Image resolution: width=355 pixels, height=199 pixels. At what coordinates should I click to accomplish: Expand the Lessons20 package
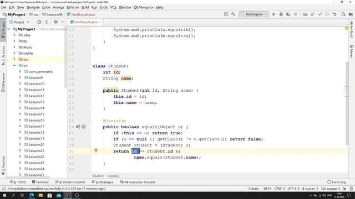pos(20,144)
